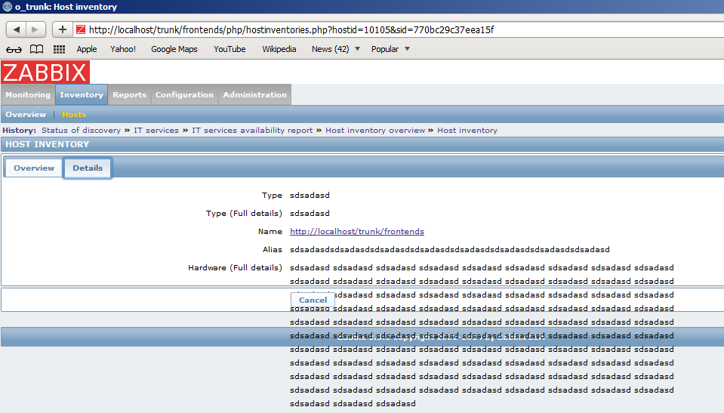Screen dimensions: 724x413
Task: Open the Inventory menu
Action: [x=82, y=94]
